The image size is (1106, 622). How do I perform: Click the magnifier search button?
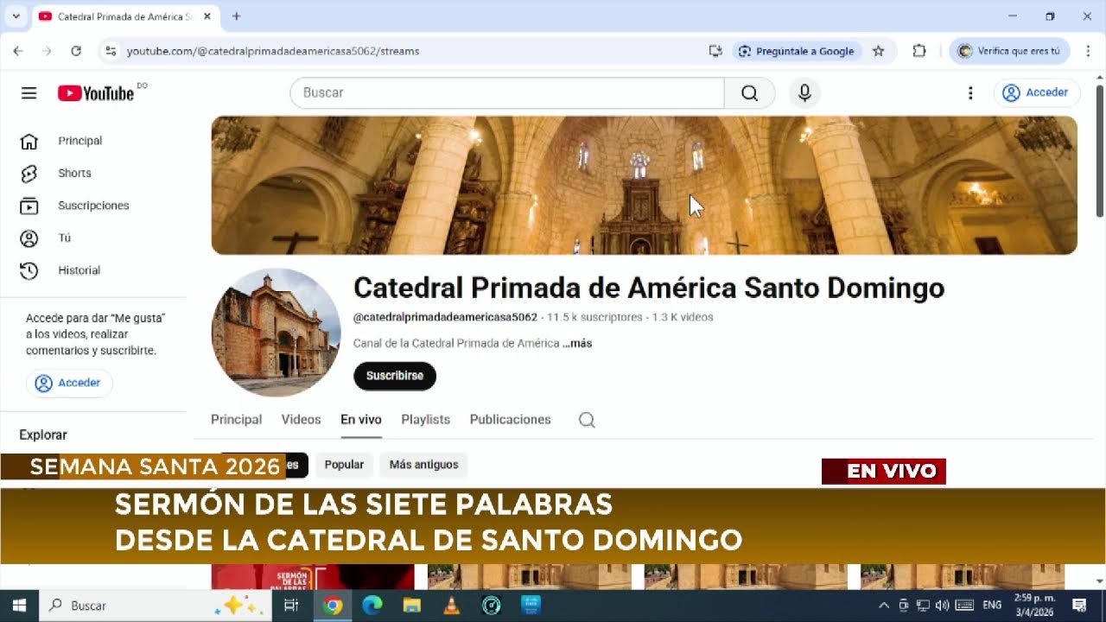pos(749,92)
